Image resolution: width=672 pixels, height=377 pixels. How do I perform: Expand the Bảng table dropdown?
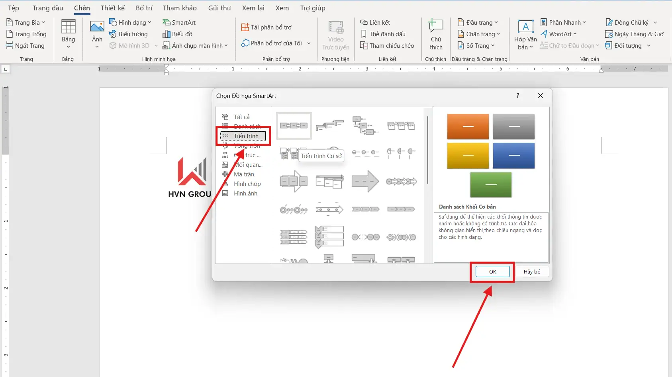point(68,35)
